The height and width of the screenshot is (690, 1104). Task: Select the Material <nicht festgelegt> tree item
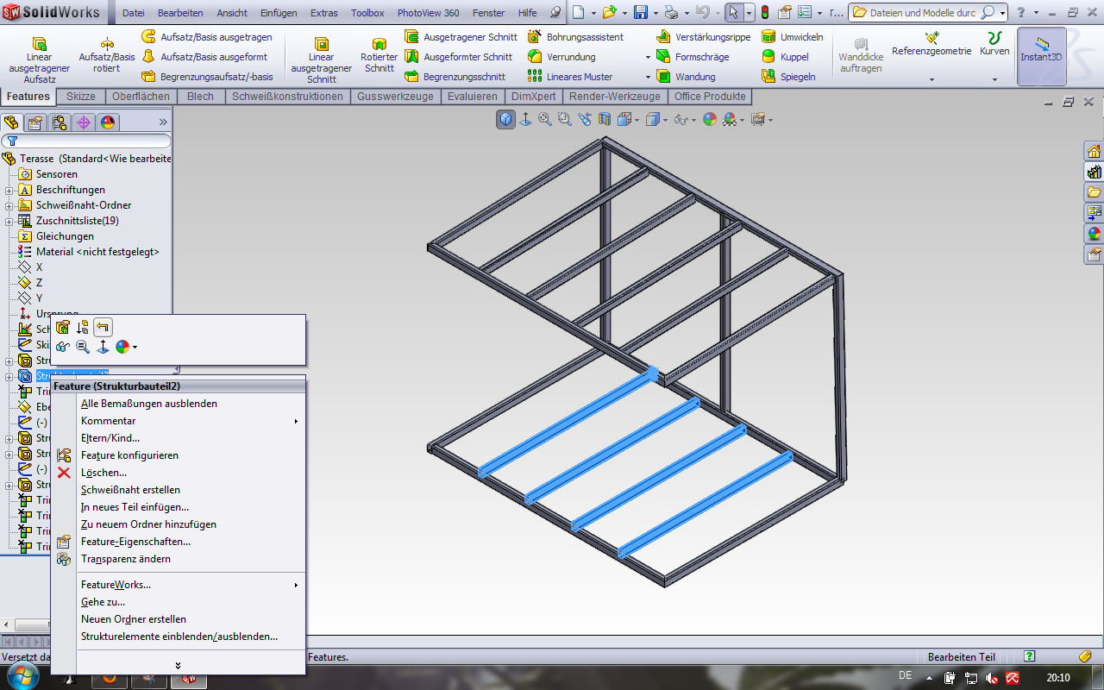(89, 252)
